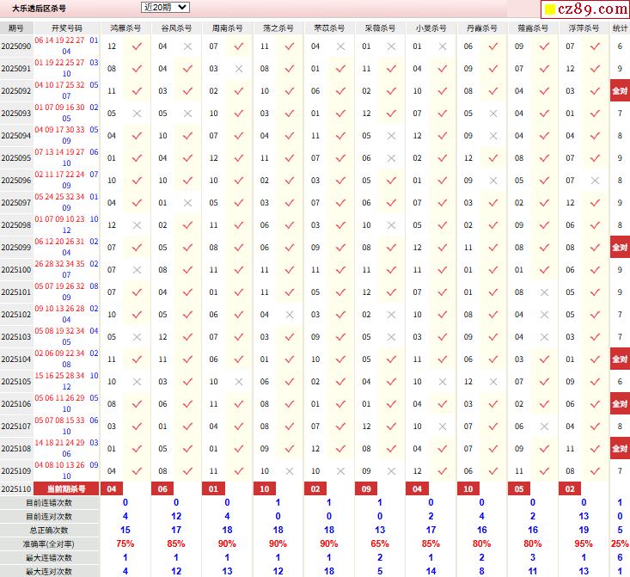Click the check mark in 浮萍 column, row 2025109
Screen dimensions: 630x577
point(595,471)
